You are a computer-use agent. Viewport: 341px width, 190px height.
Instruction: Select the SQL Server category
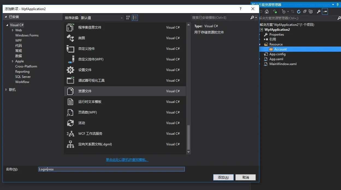23,77
